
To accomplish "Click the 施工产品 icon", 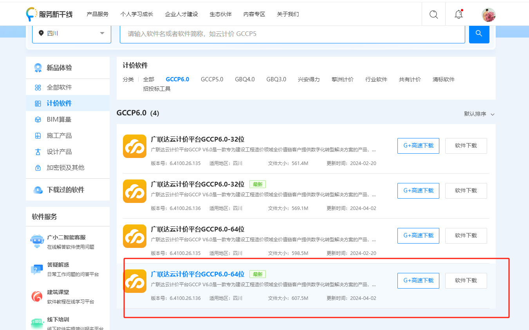I will click(38, 136).
